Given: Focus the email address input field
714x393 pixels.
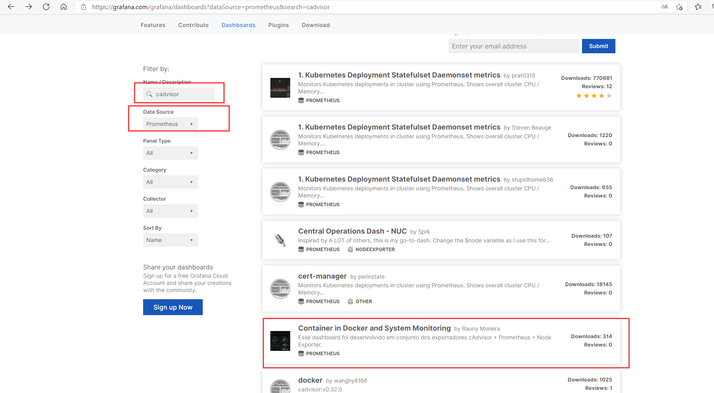Looking at the screenshot, I should click(514, 46).
